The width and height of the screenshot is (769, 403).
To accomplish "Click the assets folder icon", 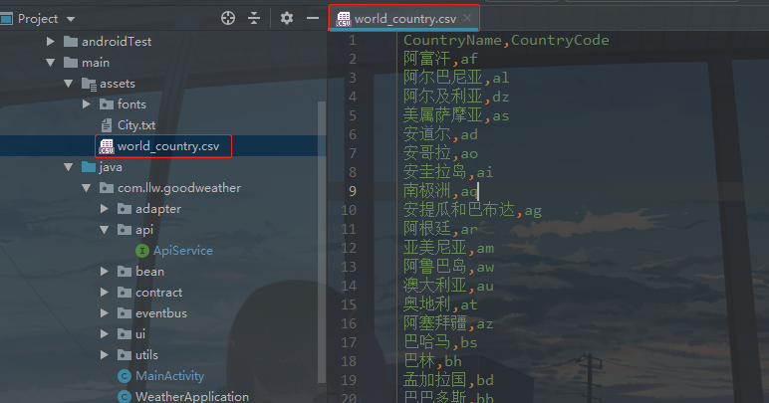I will (x=89, y=84).
